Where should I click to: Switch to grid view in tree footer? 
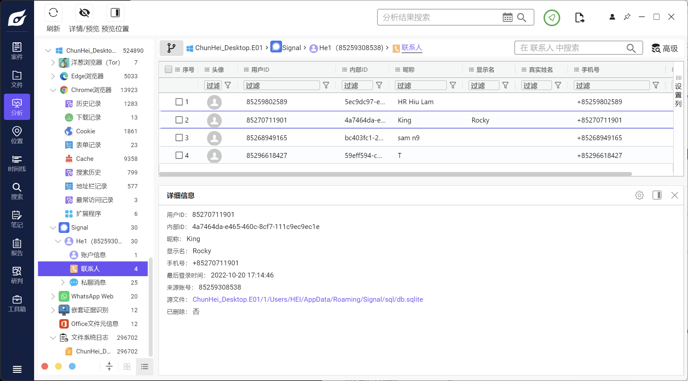coord(127,367)
